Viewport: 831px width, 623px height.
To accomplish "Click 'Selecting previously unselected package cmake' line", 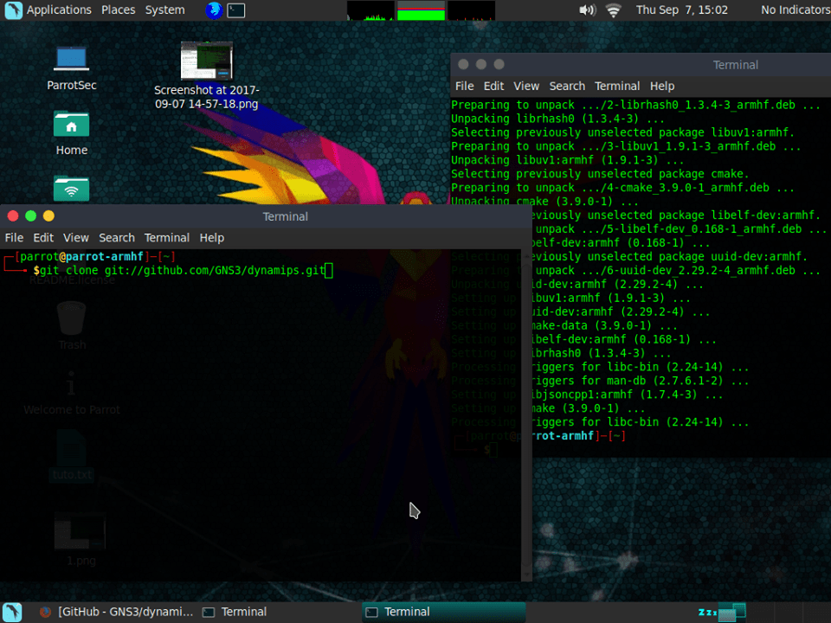I will point(600,174).
